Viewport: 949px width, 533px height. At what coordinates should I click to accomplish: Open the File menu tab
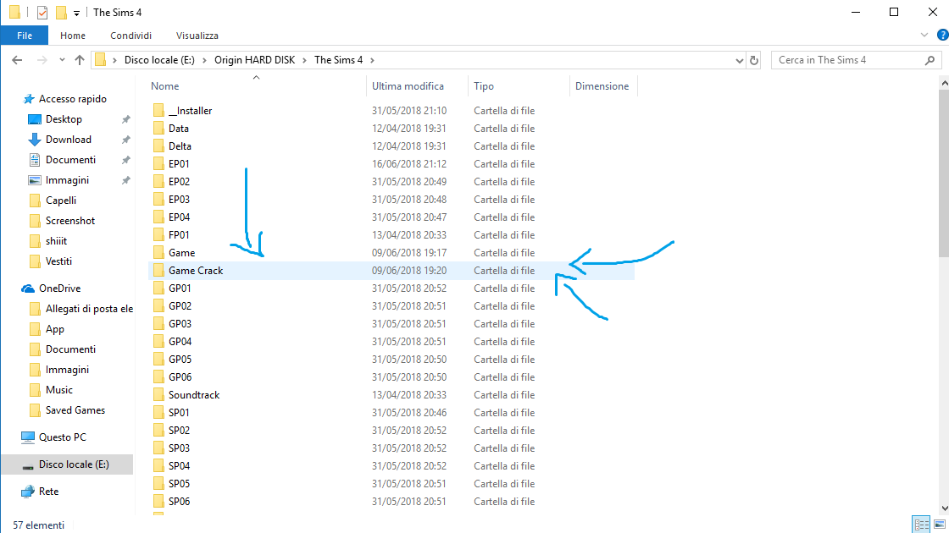point(25,36)
